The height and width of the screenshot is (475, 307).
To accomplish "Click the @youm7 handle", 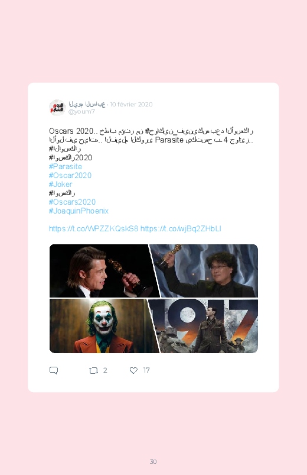I will (81, 111).
